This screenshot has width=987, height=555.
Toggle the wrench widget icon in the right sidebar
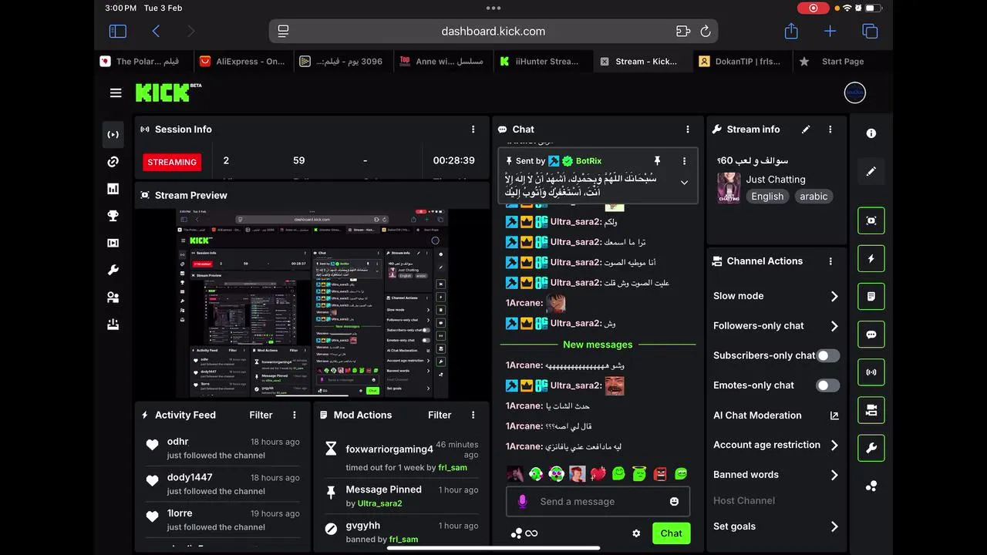coord(871,448)
